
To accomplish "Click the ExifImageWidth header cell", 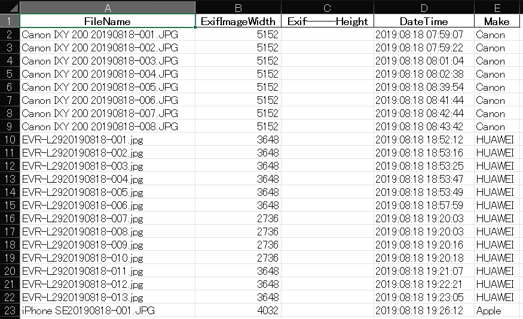I will [x=238, y=21].
